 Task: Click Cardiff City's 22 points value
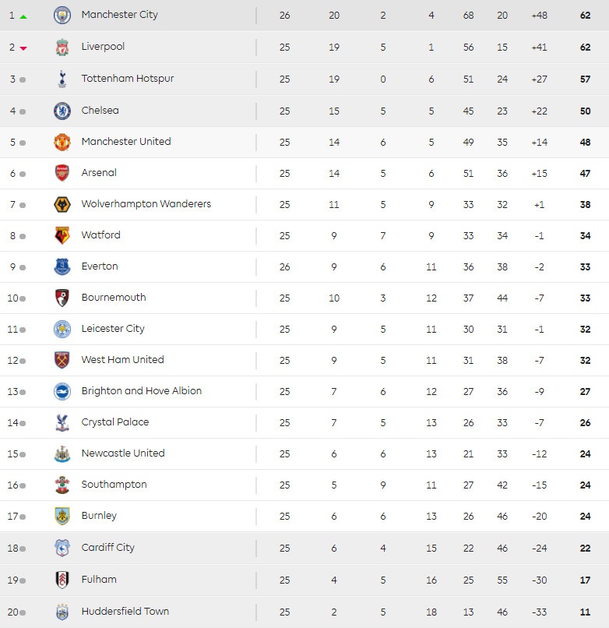[585, 548]
